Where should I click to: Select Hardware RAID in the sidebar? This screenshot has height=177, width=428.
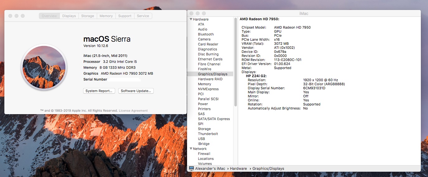[x=210, y=79]
